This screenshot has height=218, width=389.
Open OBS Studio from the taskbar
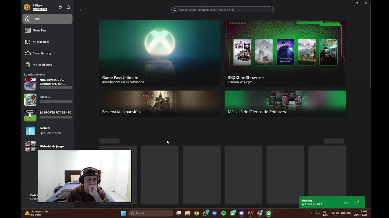tap(251, 213)
